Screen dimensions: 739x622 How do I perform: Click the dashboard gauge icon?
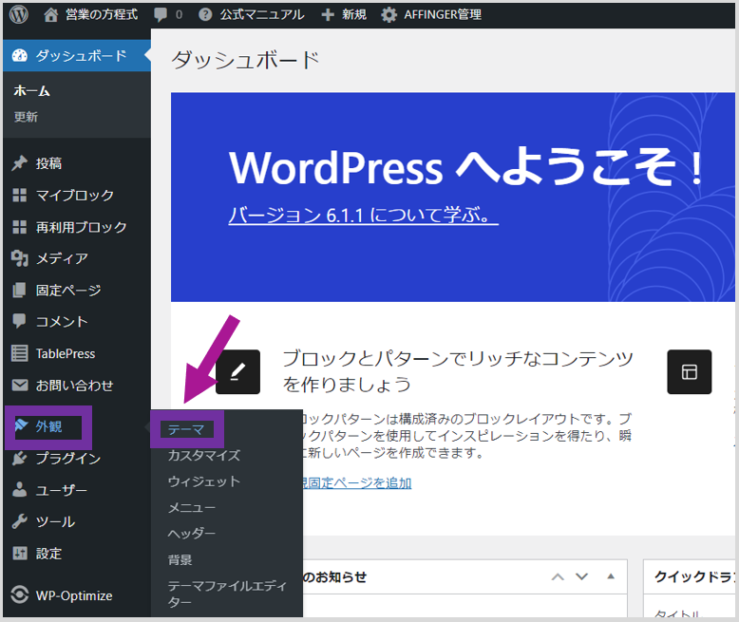point(19,56)
